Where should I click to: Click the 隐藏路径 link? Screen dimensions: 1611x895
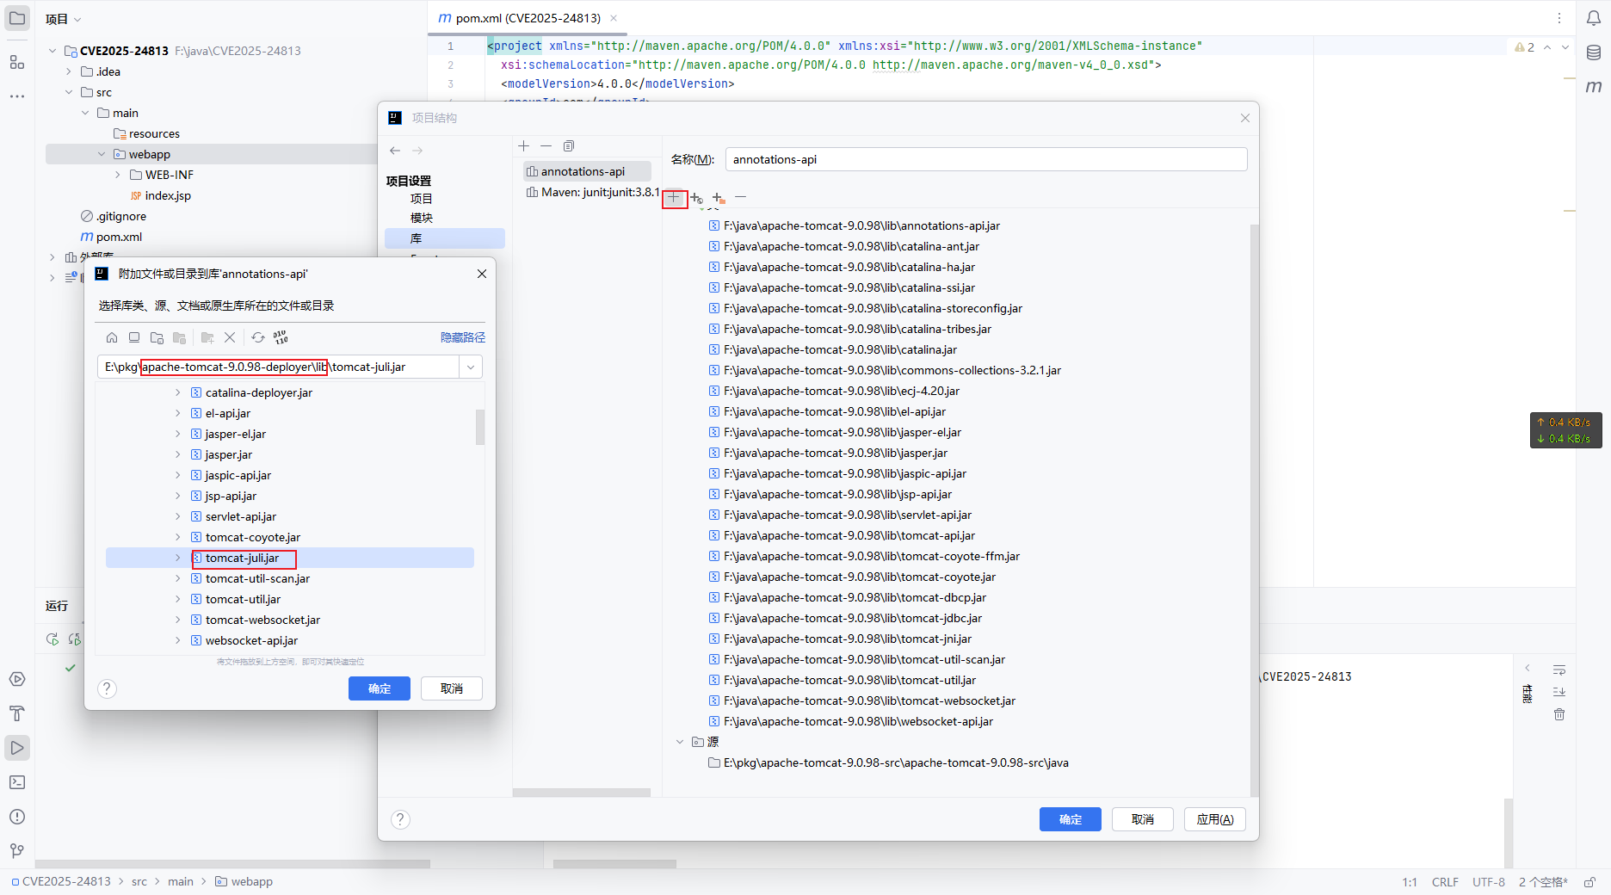[x=463, y=337]
